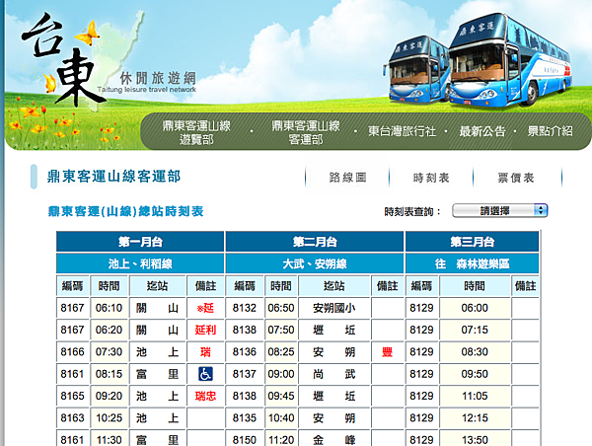Open 景點介紹 in navigation bar
This screenshot has height=446, width=592.
point(551,131)
